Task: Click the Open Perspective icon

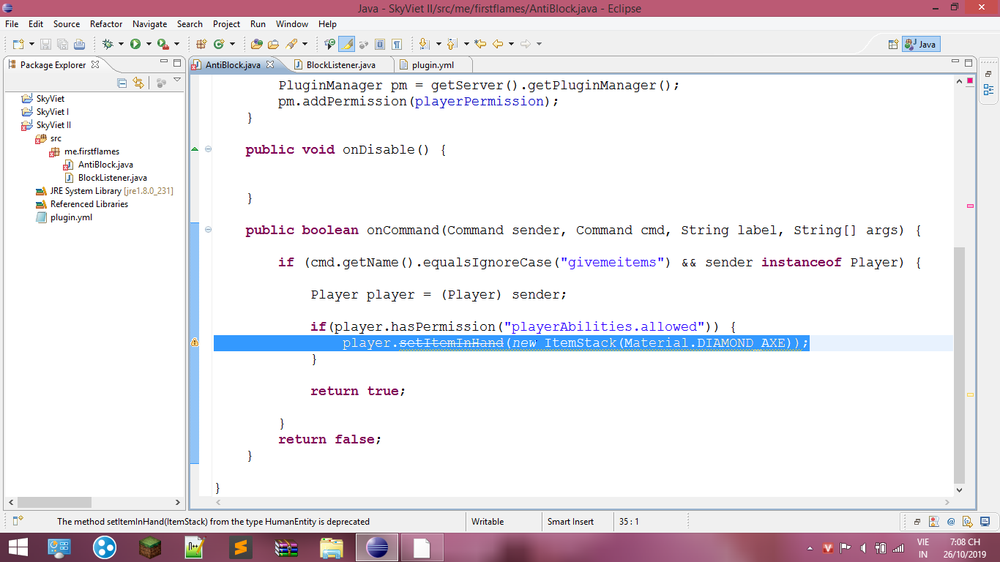Action: [892, 44]
